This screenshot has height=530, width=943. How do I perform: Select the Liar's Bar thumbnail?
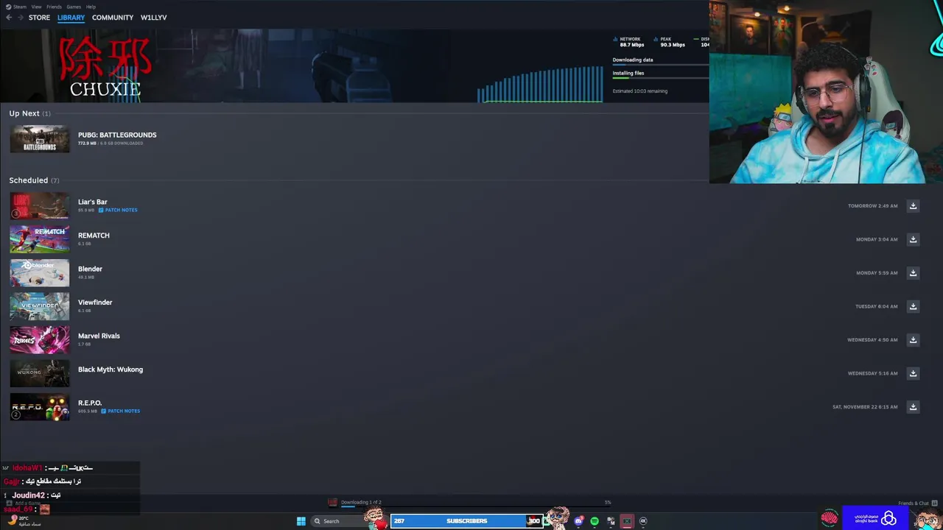(40, 206)
